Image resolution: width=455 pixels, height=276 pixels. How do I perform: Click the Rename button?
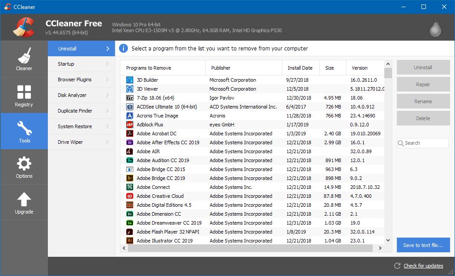pos(423,101)
